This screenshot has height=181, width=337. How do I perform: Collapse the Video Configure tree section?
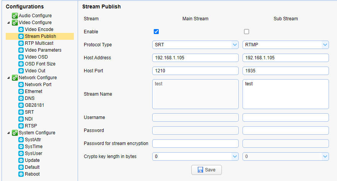point(9,23)
